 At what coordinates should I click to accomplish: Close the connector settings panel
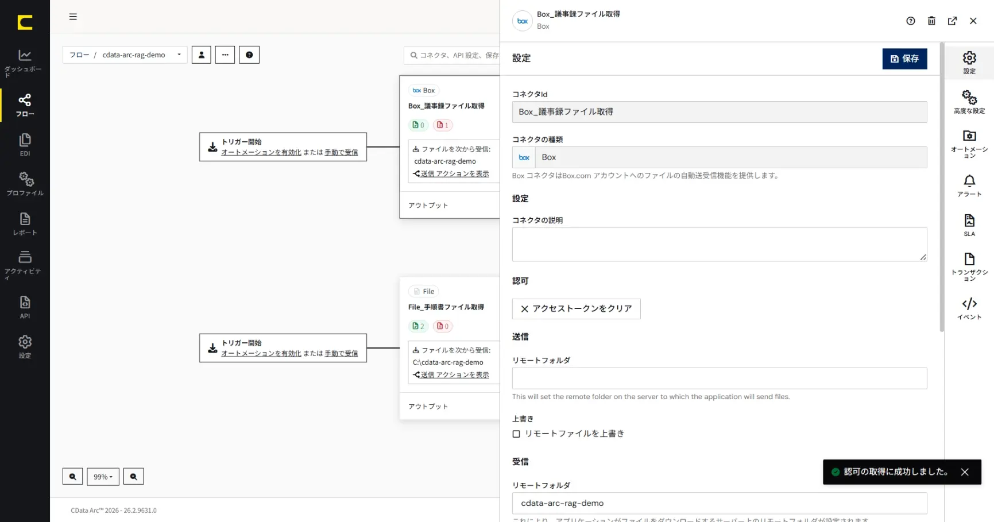(x=973, y=21)
